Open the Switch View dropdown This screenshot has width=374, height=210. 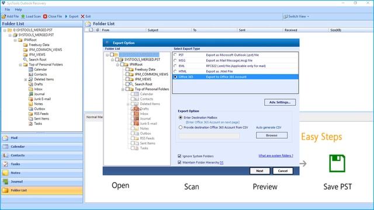coord(296,16)
